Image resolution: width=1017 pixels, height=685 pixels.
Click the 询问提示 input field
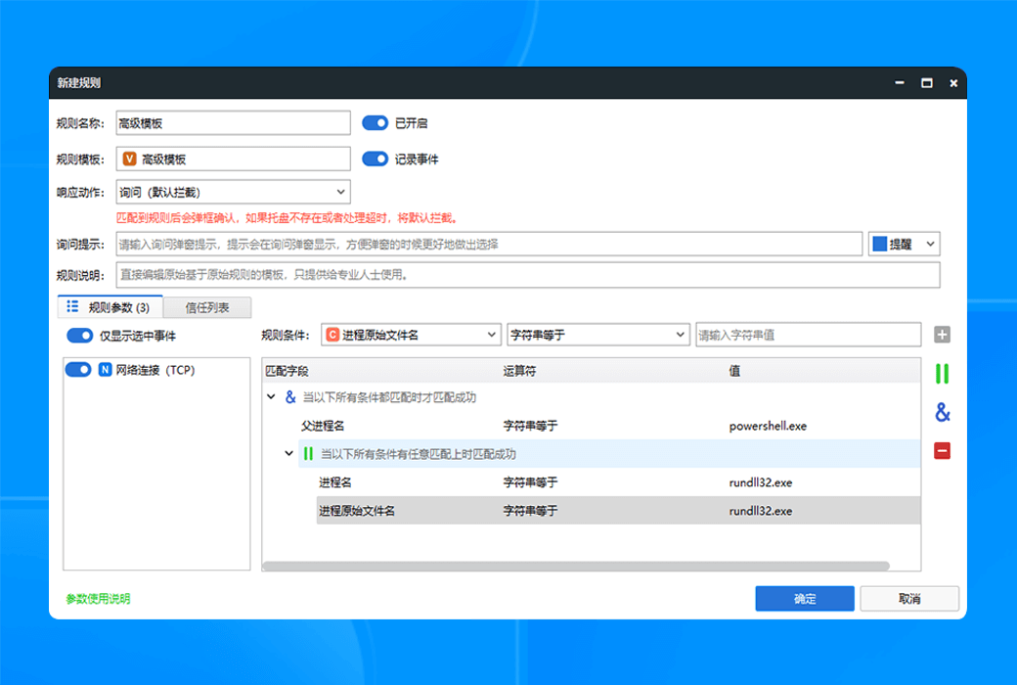tap(489, 244)
